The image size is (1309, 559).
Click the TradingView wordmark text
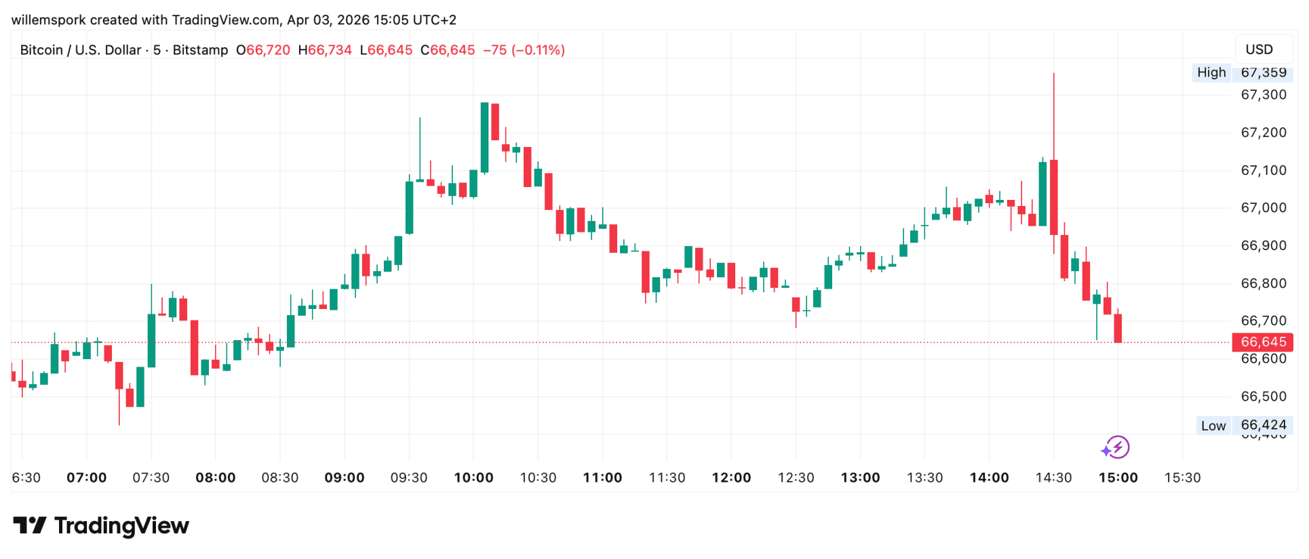click(x=121, y=526)
